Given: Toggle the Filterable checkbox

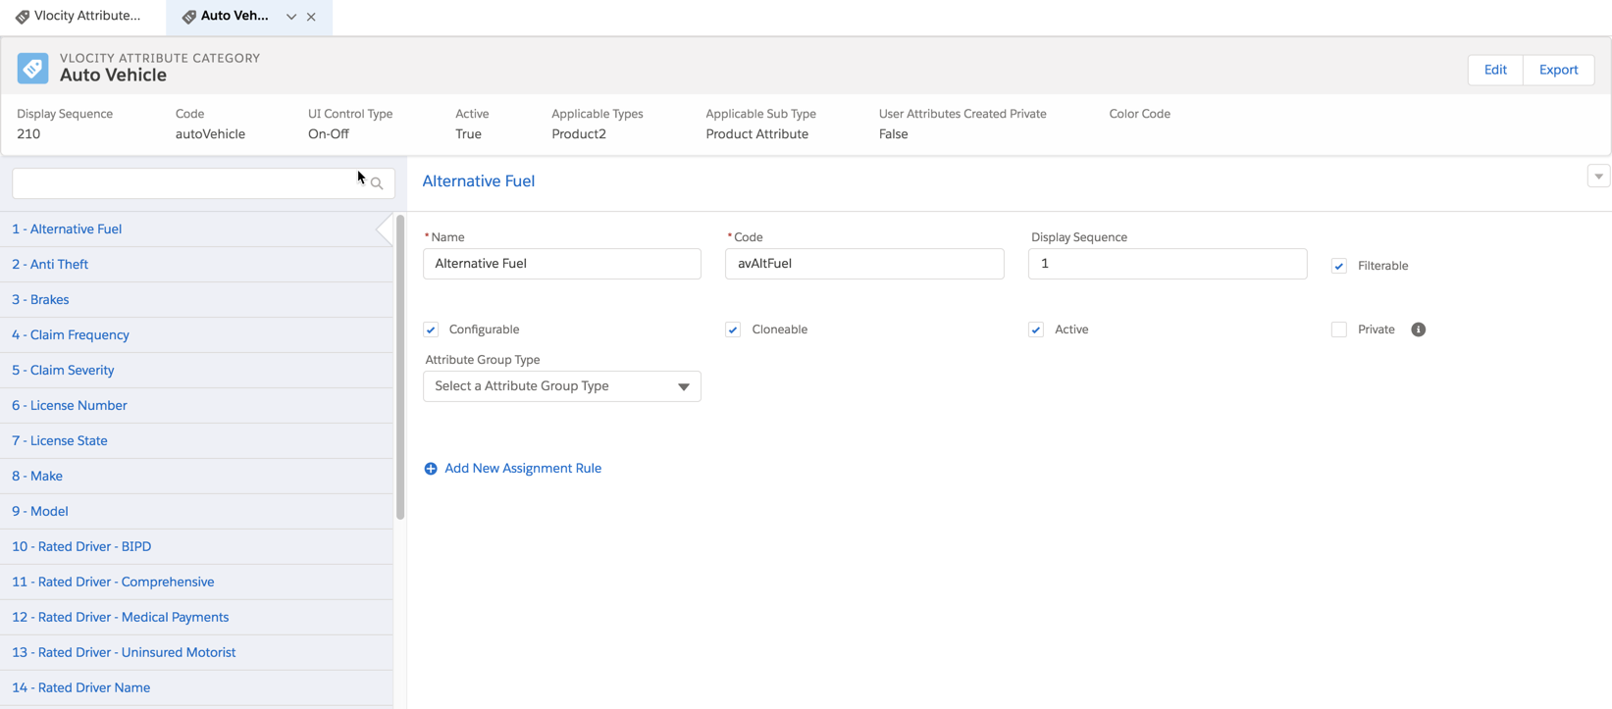Looking at the screenshot, I should coord(1339,266).
